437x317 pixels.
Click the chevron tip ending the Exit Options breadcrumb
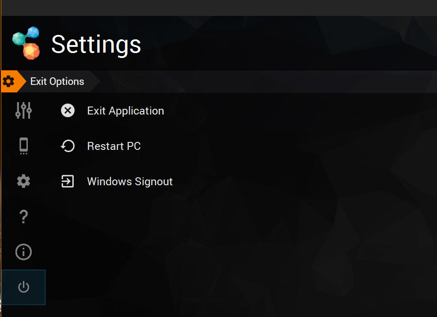[95, 81]
